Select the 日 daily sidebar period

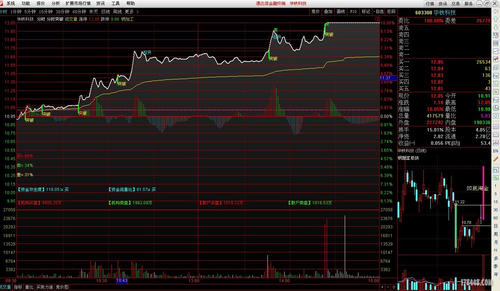point(495,226)
